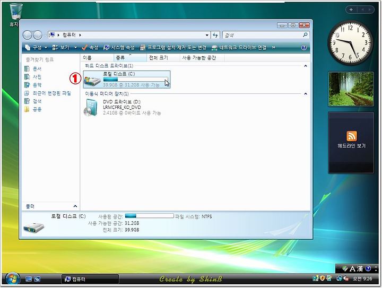Click Switch between windows quick launch icon
This screenshot has height=288, width=382.
[37, 279]
